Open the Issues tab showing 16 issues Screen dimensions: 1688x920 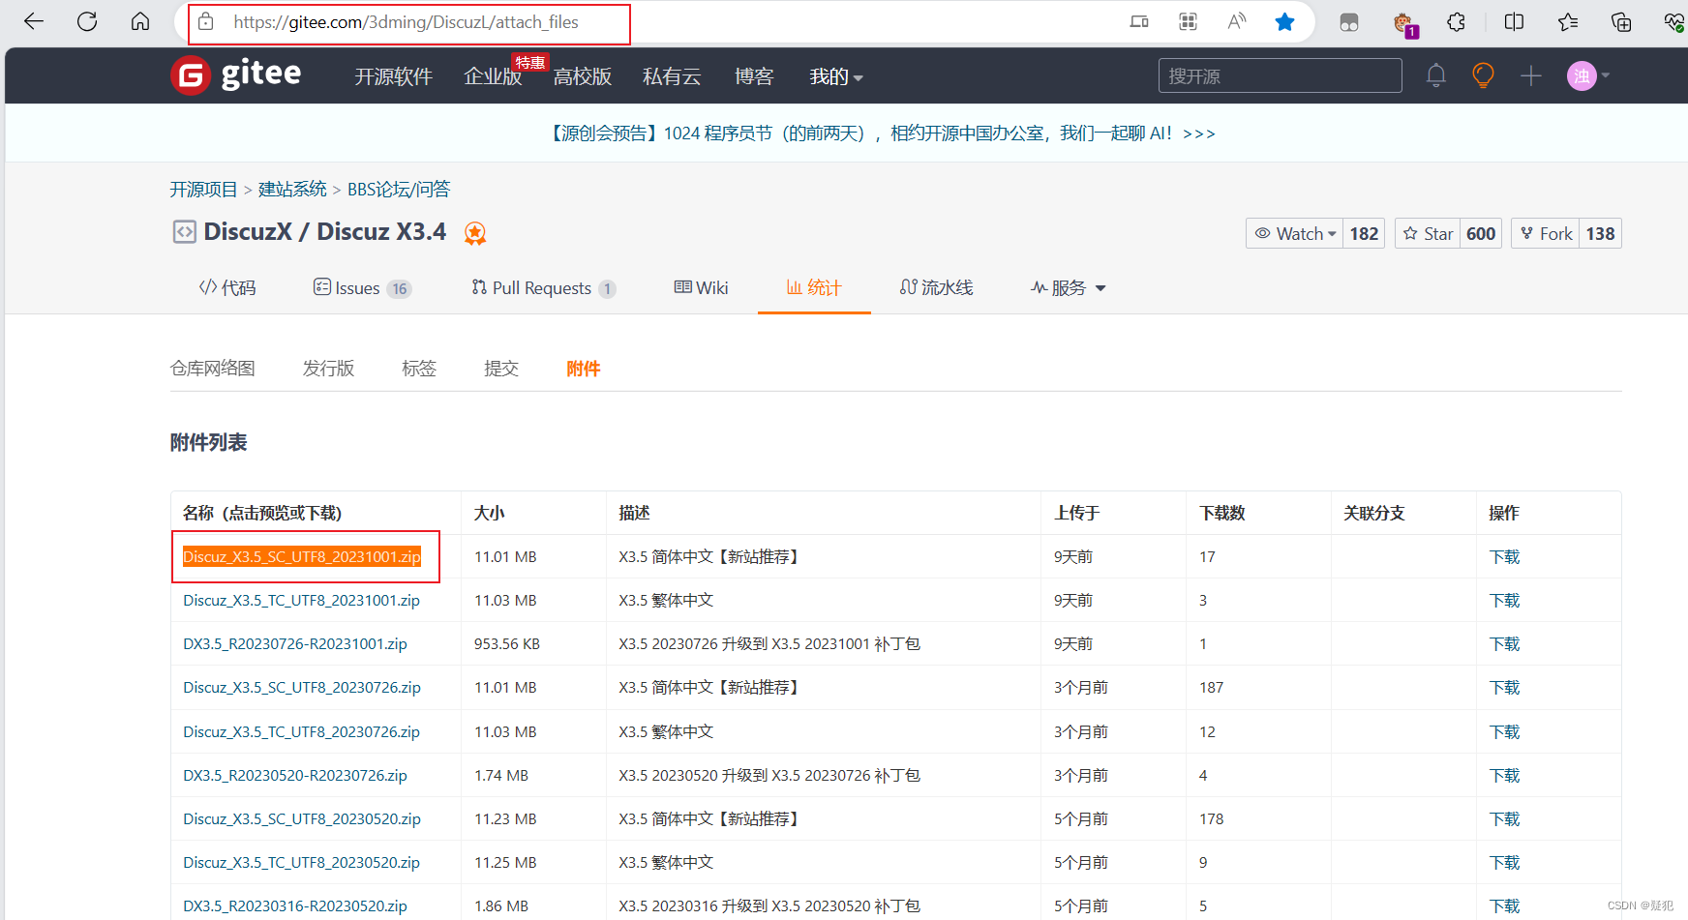(x=363, y=287)
